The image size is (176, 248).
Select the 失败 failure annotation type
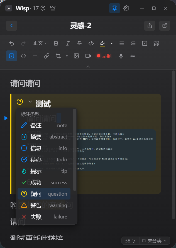click(x=44, y=217)
